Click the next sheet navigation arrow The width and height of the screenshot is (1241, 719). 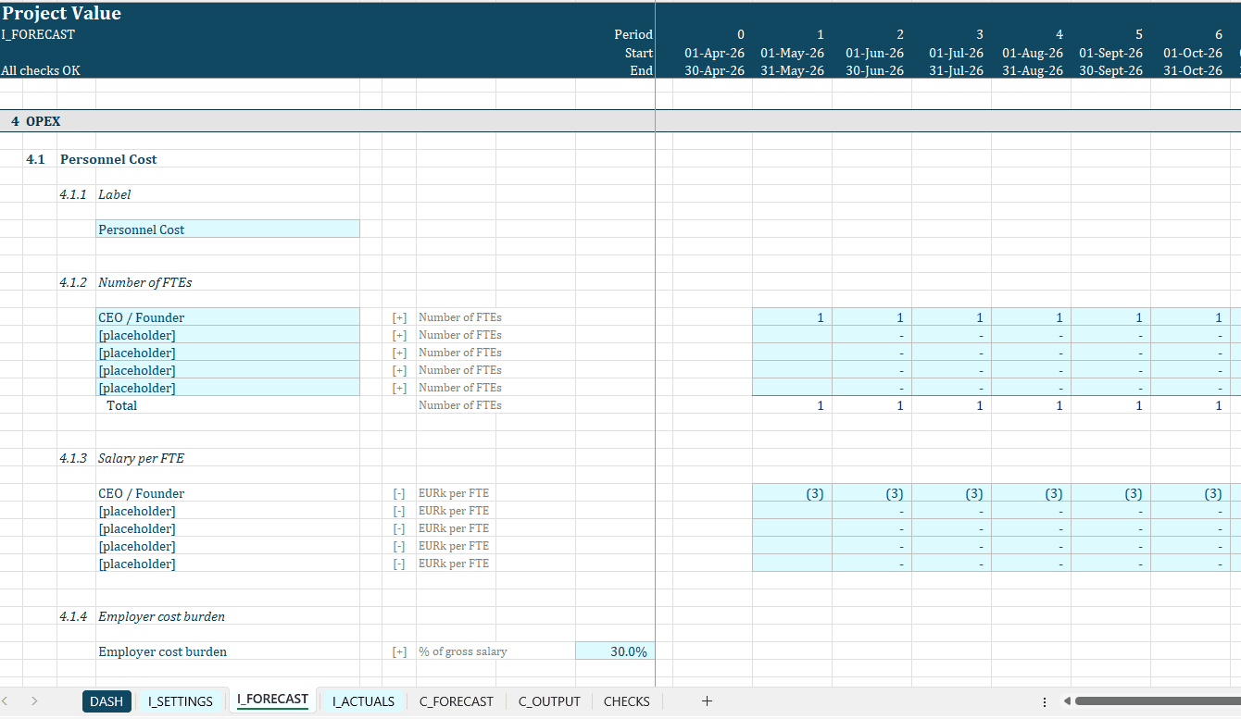point(33,701)
